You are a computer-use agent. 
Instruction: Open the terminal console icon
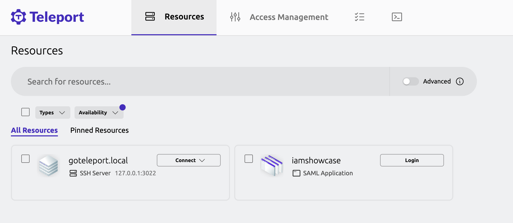tap(397, 17)
